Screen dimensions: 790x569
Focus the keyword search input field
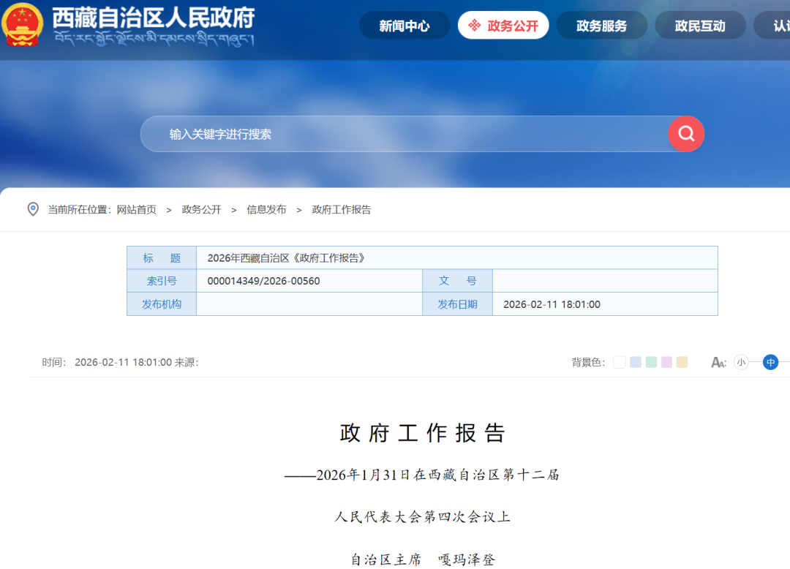(x=402, y=135)
